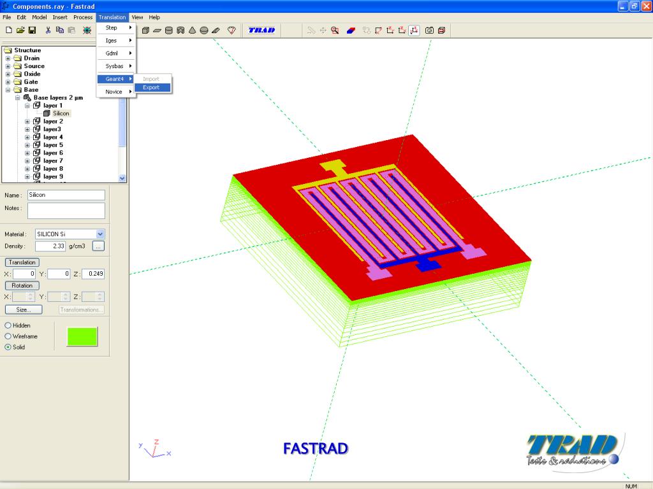Select layer3 in the tree
This screenshot has height=489, width=653.
tap(52, 129)
